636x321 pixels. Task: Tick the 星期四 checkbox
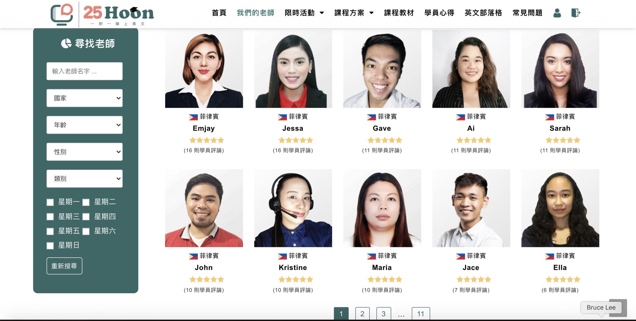pos(86,217)
